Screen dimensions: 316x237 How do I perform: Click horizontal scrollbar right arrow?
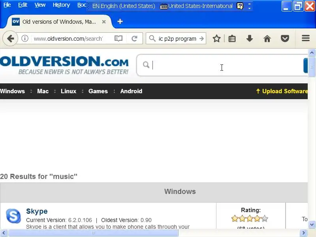pyautogui.click(x=303, y=233)
